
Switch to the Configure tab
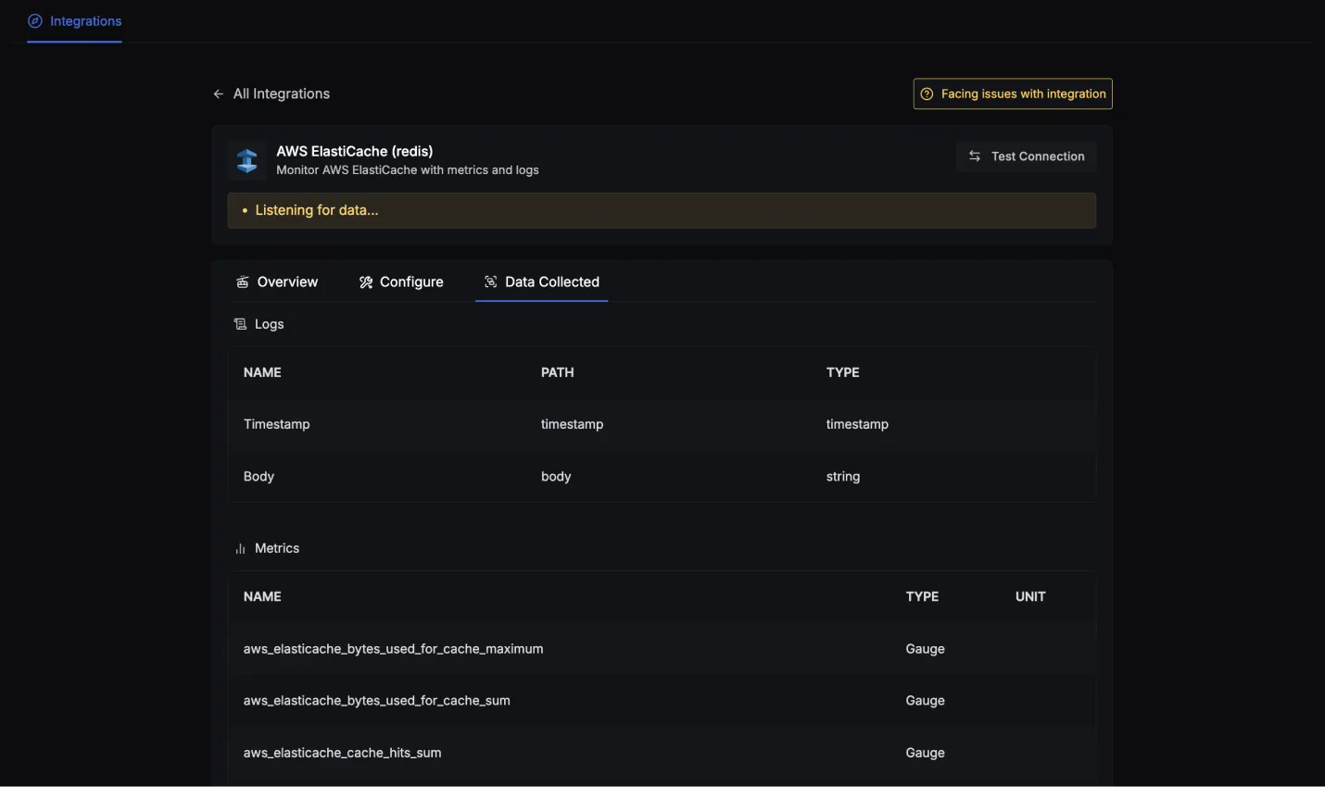tap(401, 282)
